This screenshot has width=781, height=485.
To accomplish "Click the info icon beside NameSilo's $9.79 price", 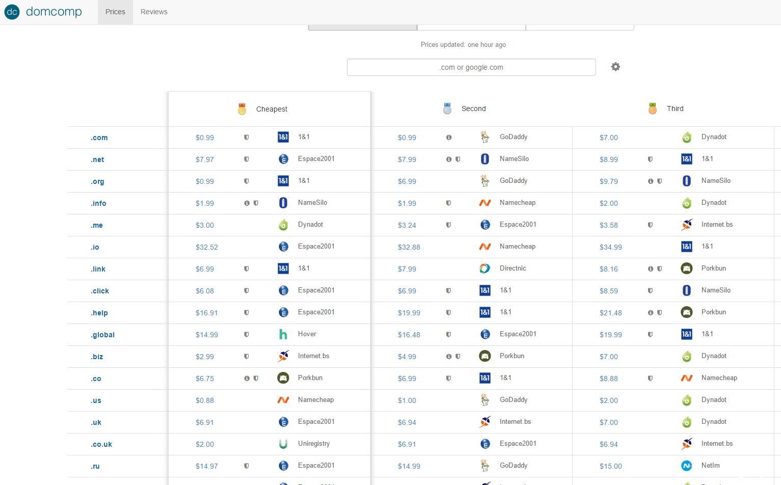I will tap(651, 181).
